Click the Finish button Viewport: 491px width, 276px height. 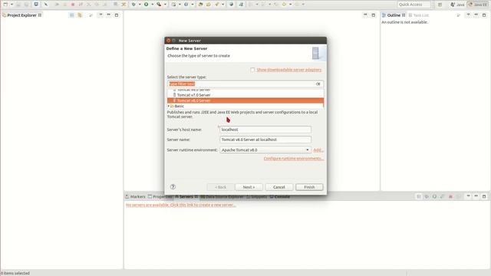pos(309,187)
